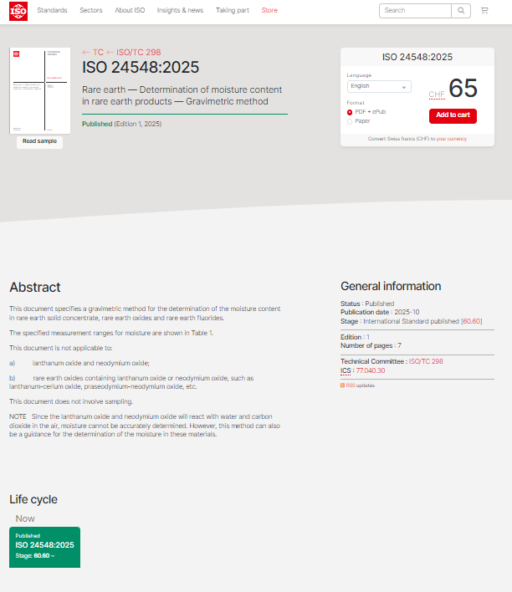Open ICS 77.040.30 link
512x592 pixels.
coord(370,370)
